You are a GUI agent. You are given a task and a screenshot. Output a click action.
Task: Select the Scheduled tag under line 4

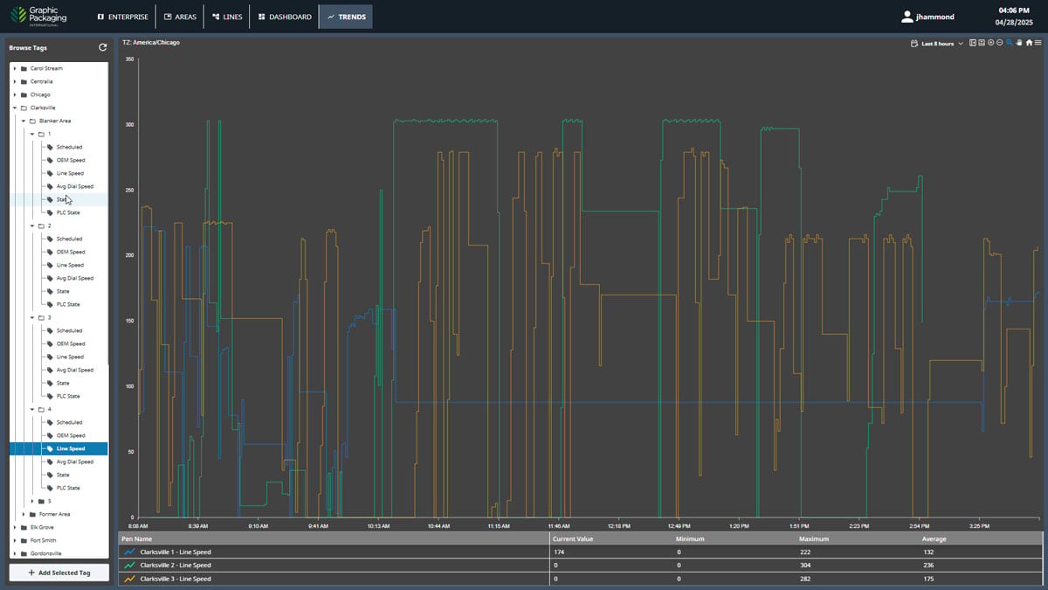(70, 422)
